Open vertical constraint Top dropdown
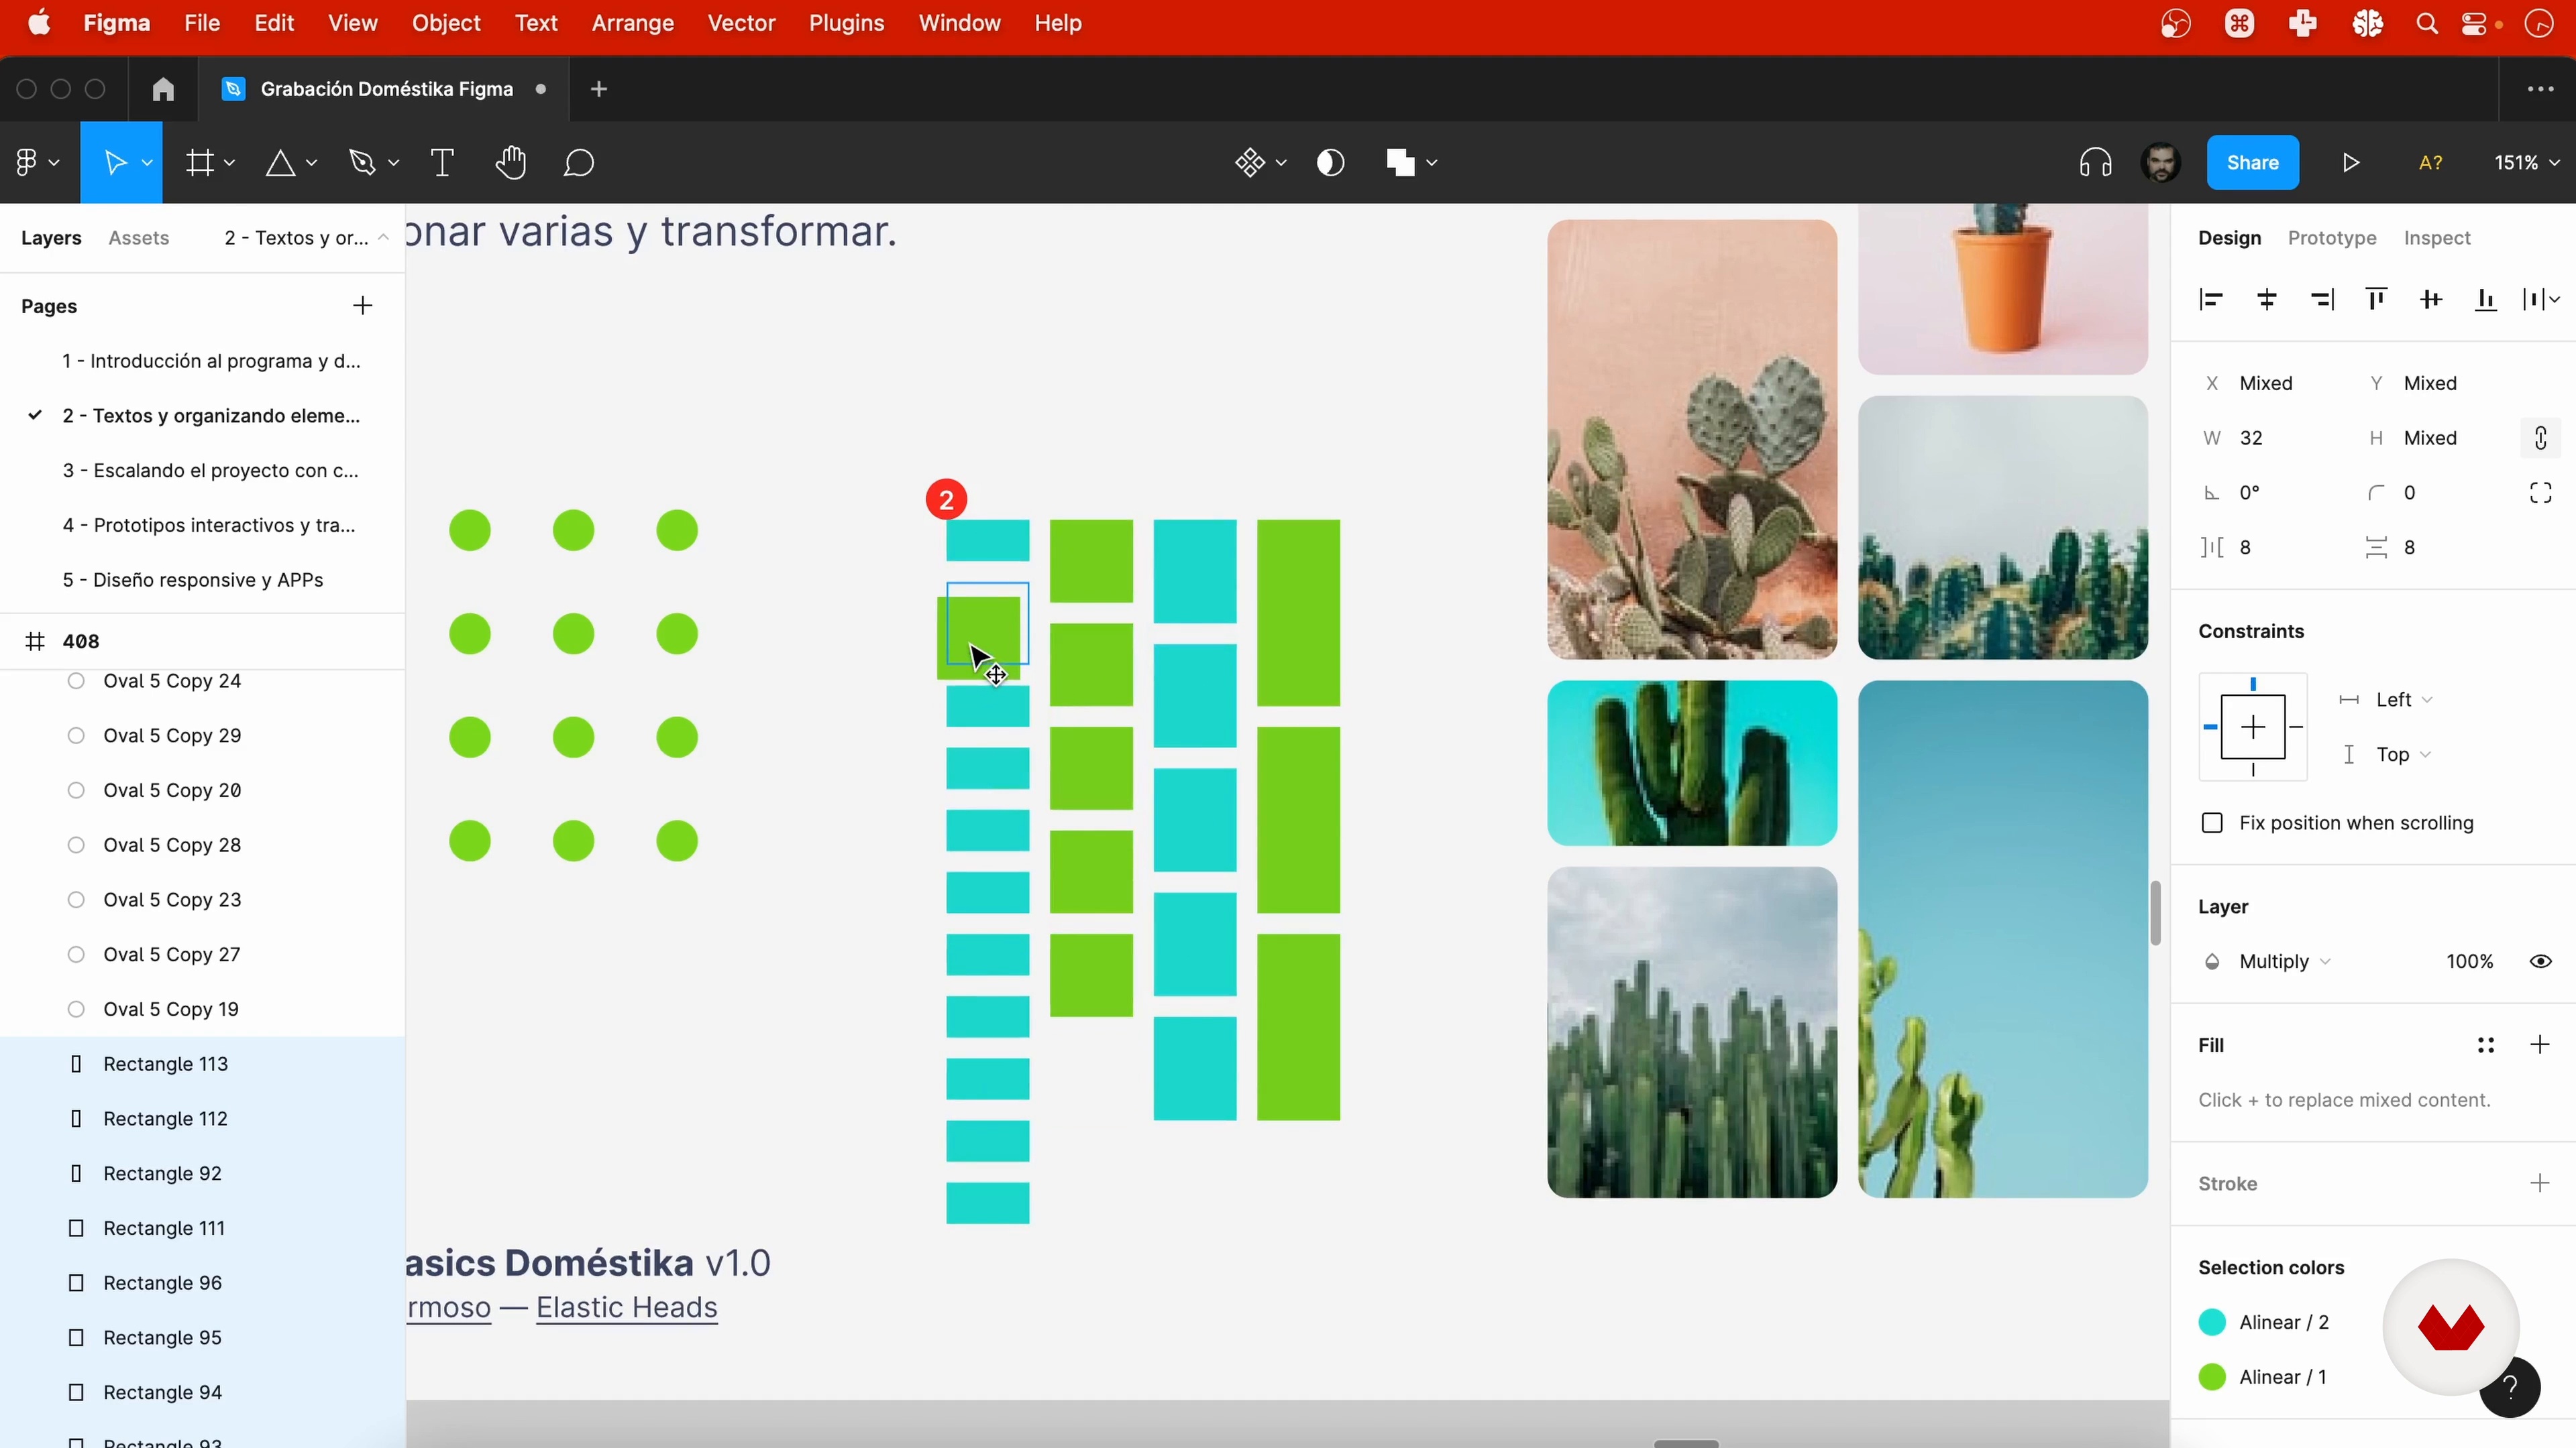Viewport: 2576px width, 1448px height. [2403, 754]
